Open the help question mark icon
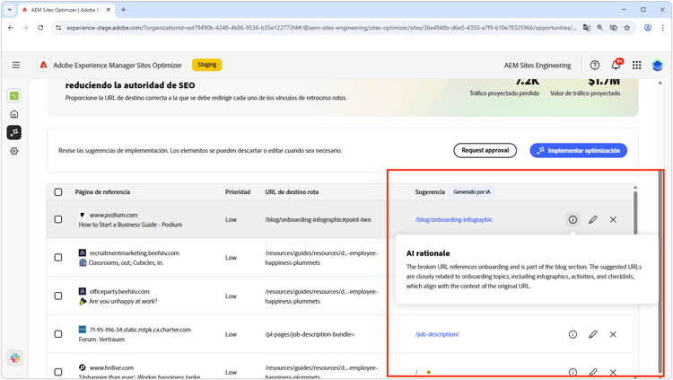Screen dimensions: 673x380 pyautogui.click(x=594, y=65)
